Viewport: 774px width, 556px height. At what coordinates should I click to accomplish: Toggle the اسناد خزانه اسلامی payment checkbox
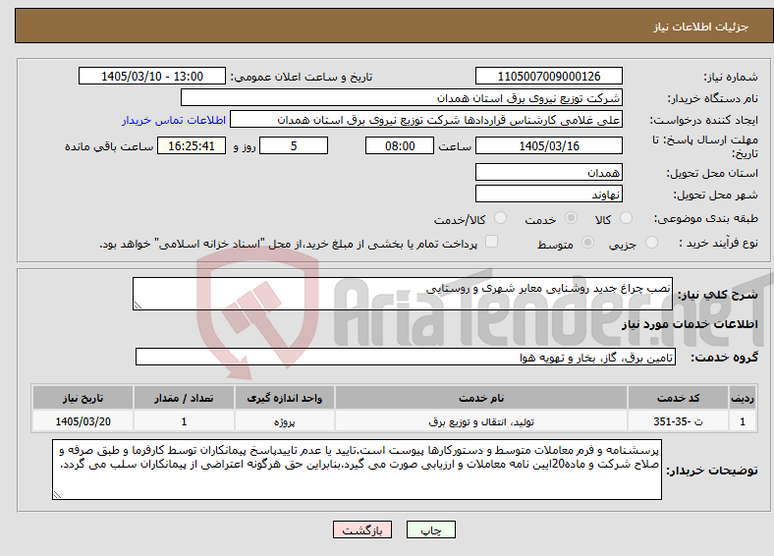(x=491, y=242)
